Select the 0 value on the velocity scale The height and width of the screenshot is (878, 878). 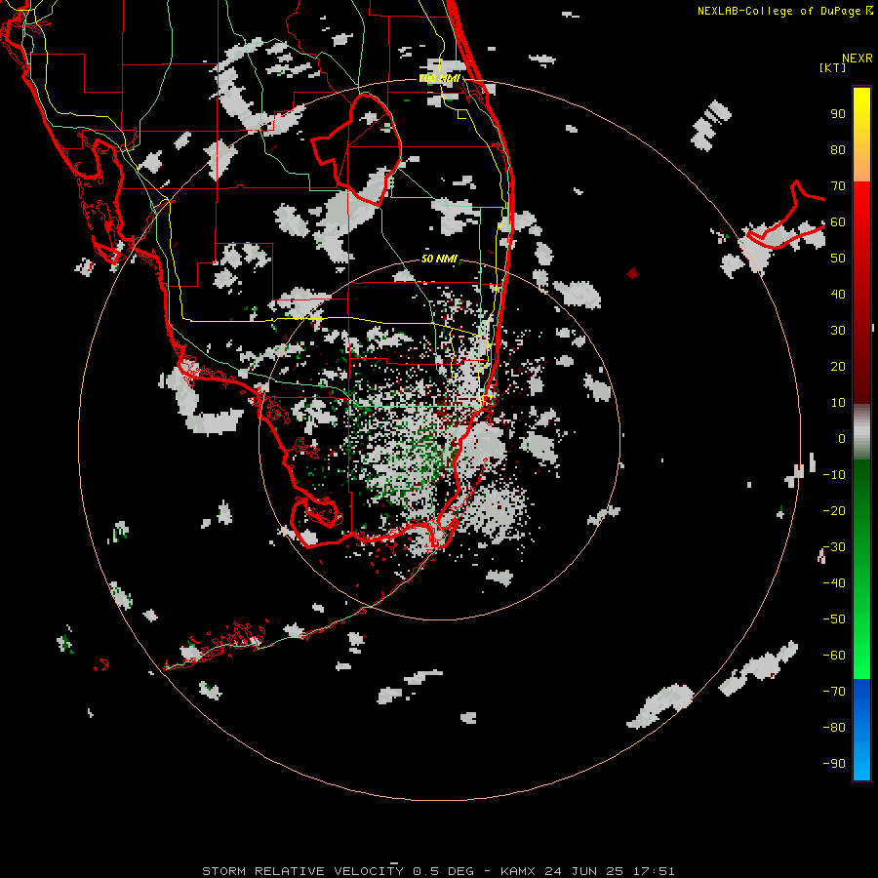point(842,438)
